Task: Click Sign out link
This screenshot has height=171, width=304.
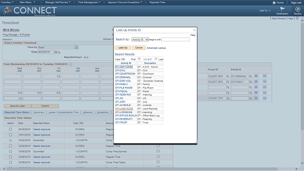Action: coord(296,2)
